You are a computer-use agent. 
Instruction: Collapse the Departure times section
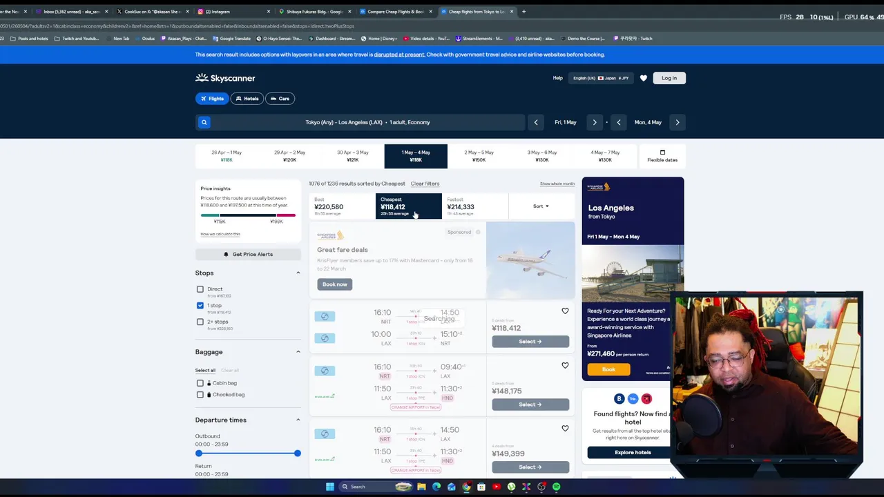[x=298, y=420]
